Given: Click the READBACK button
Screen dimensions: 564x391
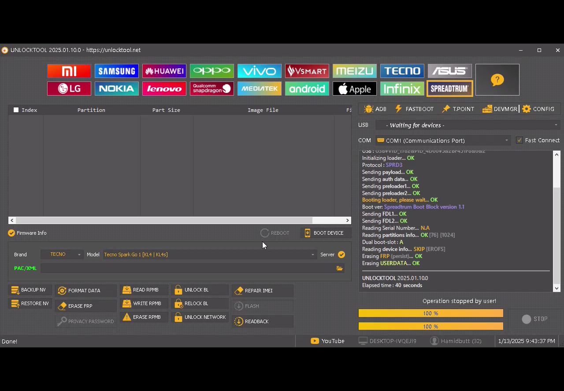Looking at the screenshot, I should (x=263, y=321).
